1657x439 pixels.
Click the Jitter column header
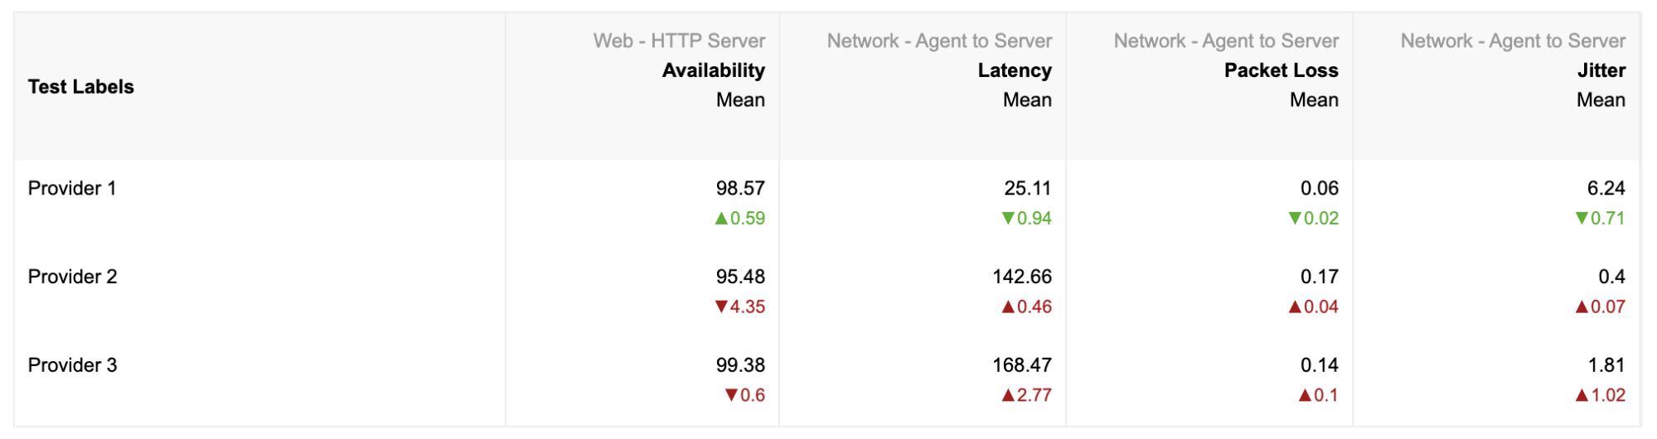pos(1601,70)
